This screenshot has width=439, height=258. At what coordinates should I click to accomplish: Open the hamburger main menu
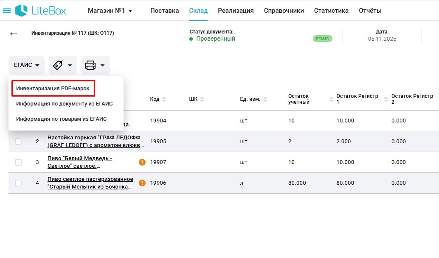pos(7,11)
